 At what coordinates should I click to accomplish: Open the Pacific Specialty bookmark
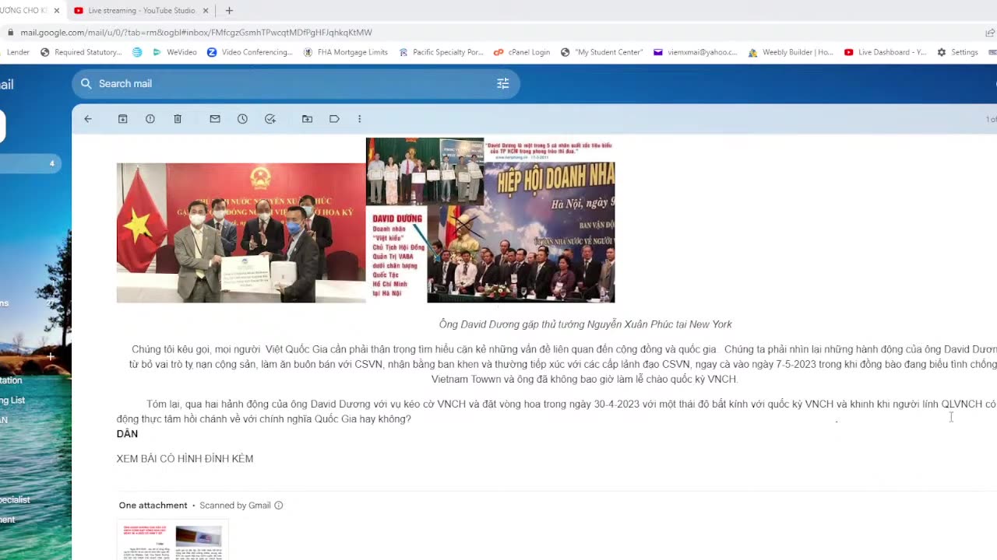tap(441, 52)
